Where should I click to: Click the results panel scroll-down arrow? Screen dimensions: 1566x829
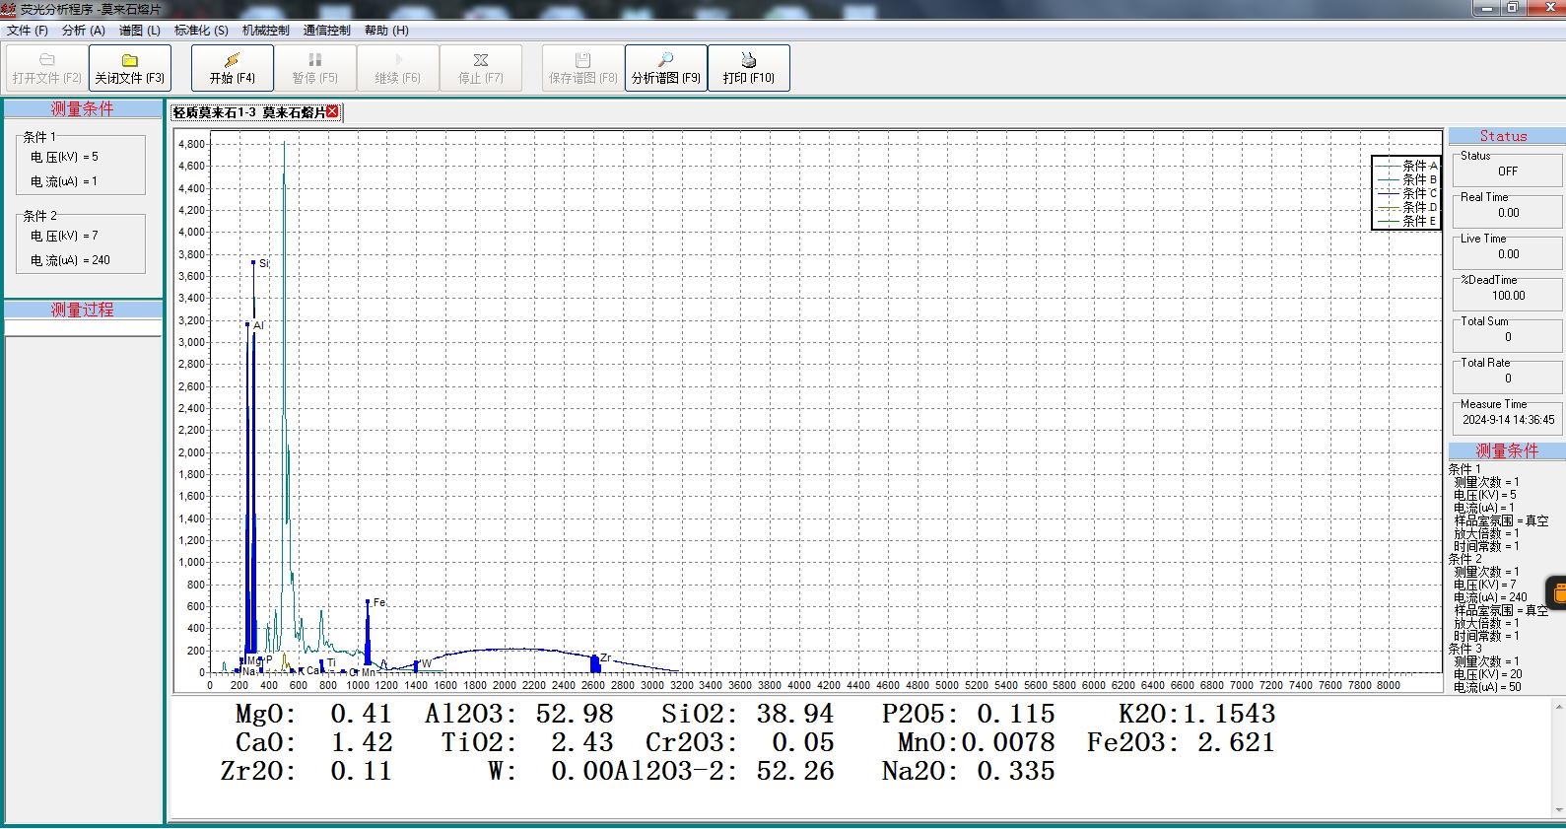(x=1558, y=810)
